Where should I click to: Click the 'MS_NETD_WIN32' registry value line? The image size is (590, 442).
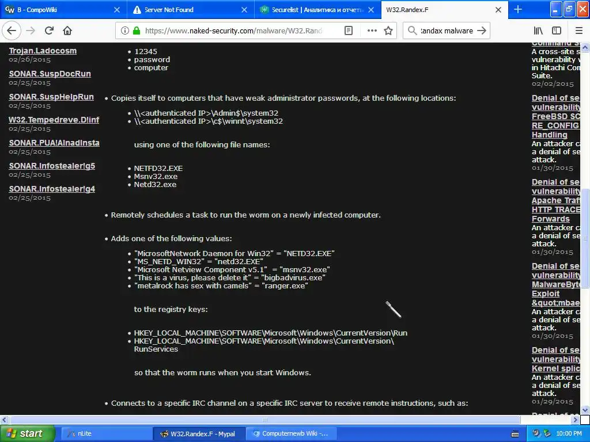pos(199,261)
